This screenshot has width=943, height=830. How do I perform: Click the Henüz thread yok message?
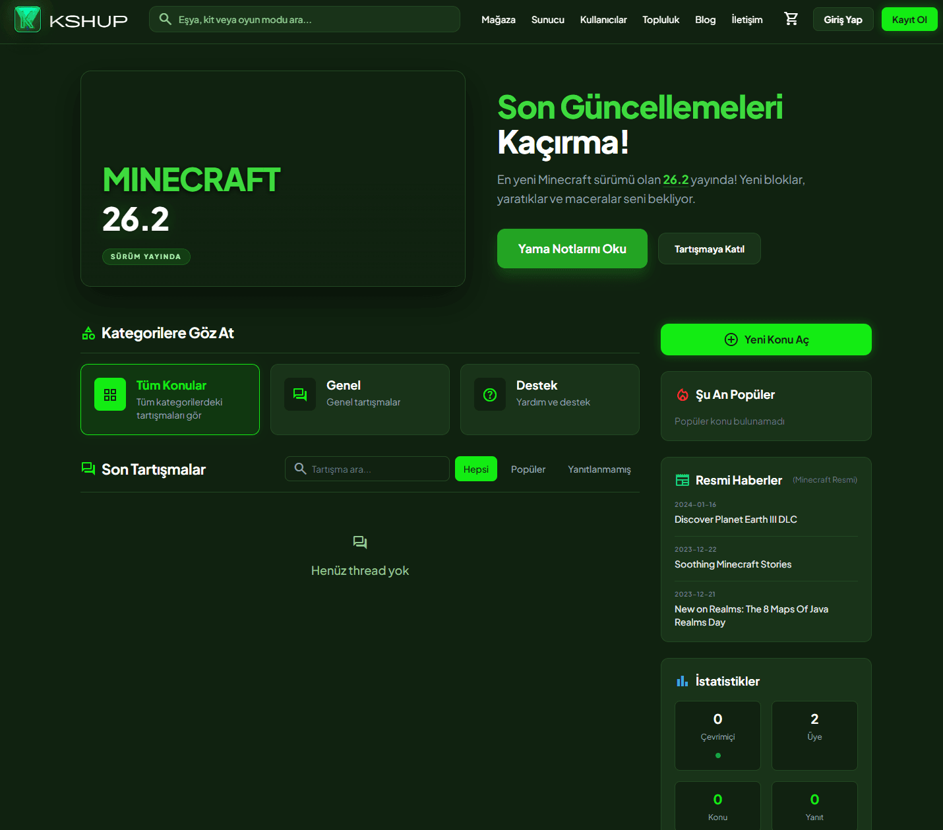pos(360,571)
